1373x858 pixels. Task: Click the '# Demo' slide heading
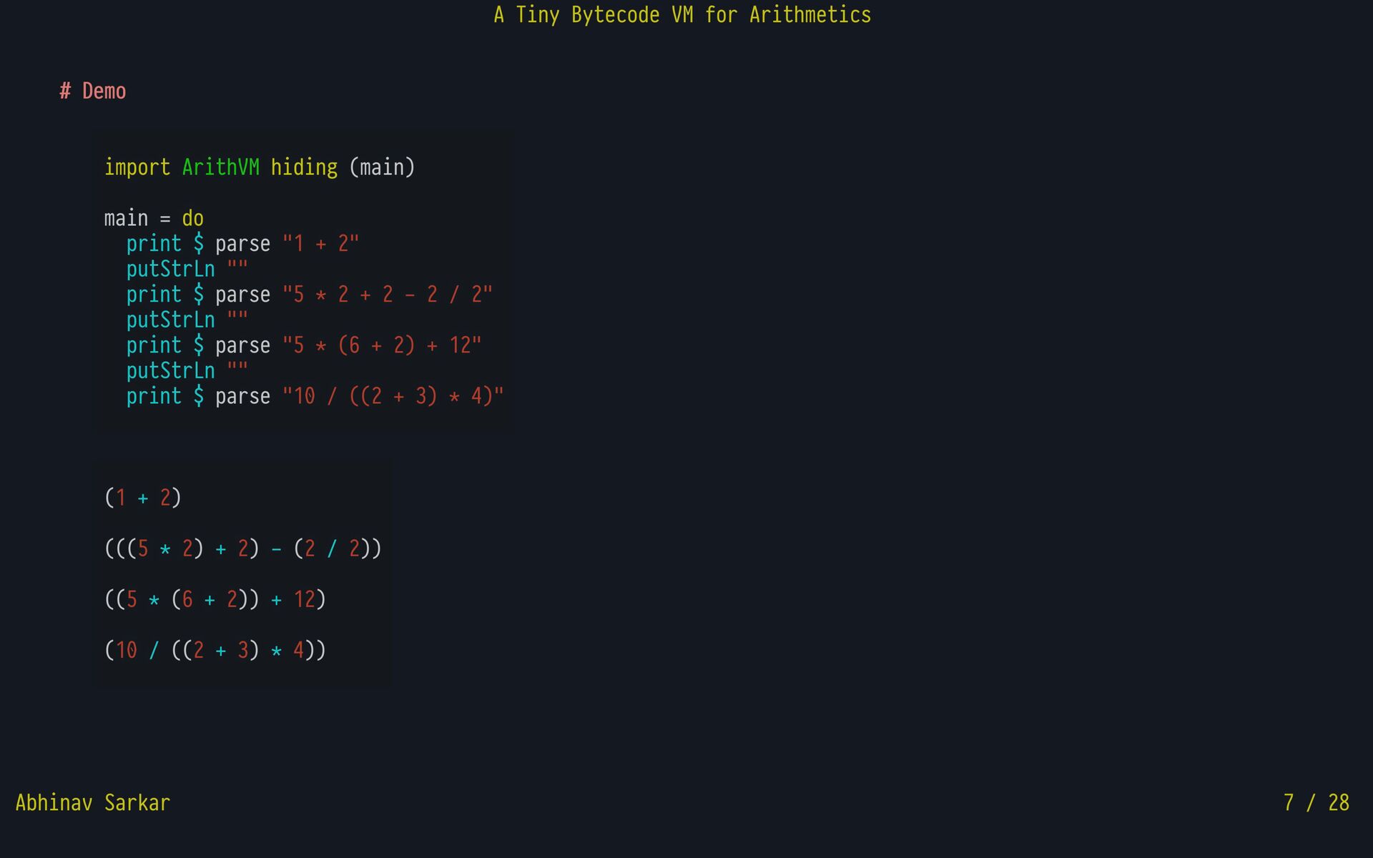(x=93, y=92)
